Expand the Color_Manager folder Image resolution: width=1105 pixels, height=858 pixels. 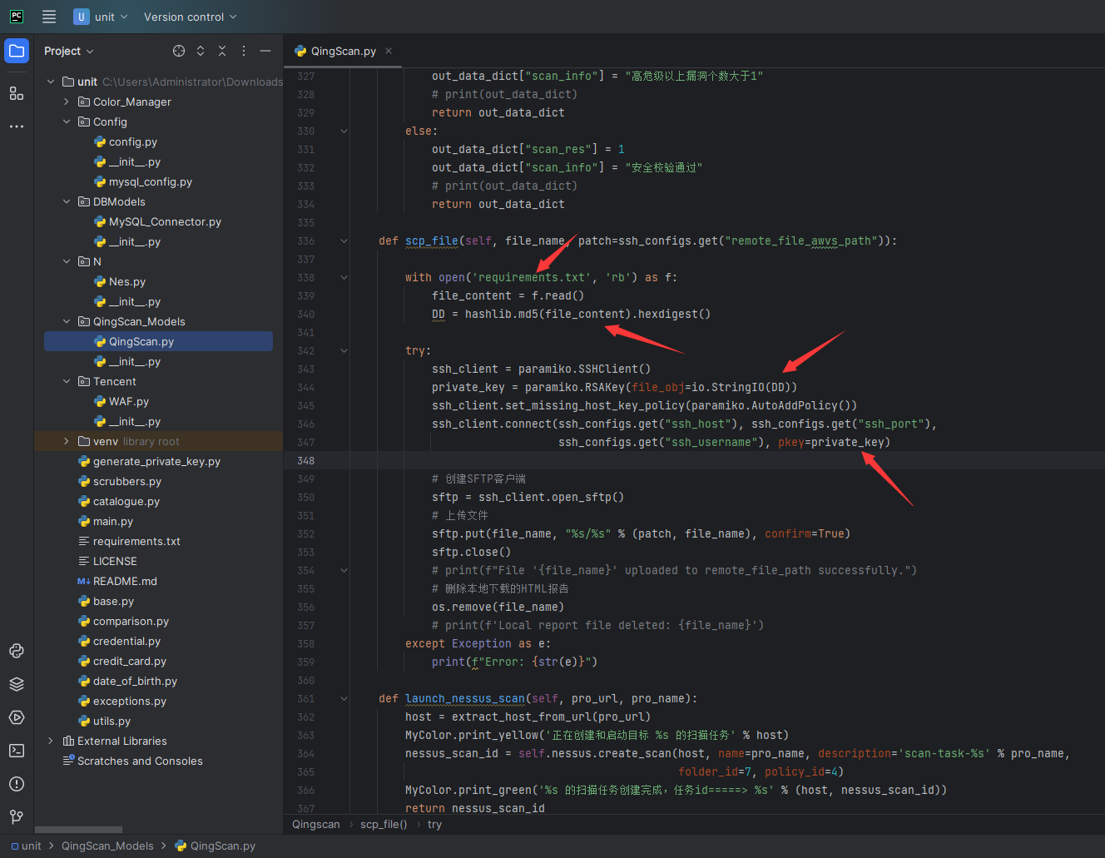point(67,102)
